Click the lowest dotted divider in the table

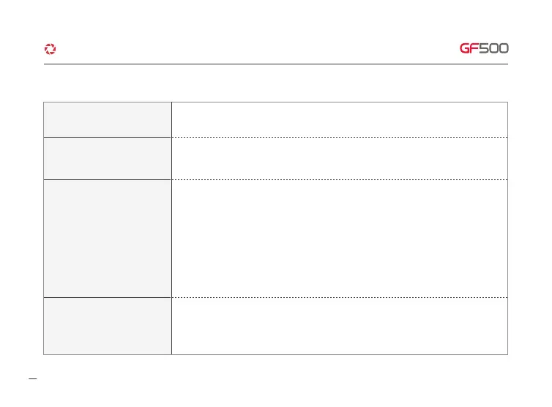click(340, 297)
